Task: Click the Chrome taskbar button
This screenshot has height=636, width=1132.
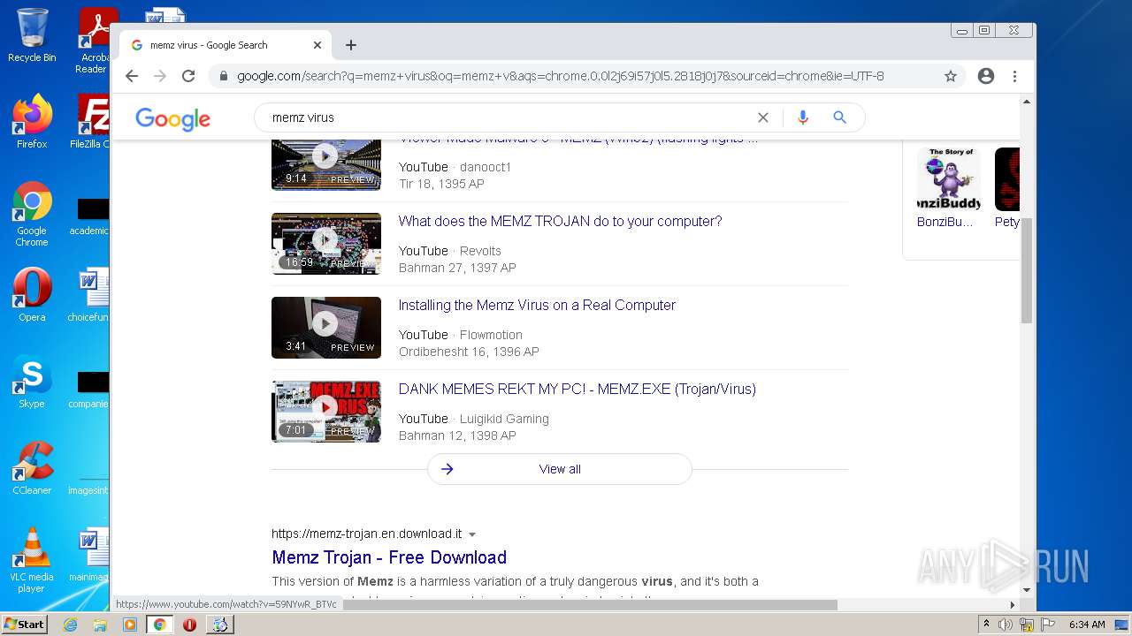Action: pos(160,625)
